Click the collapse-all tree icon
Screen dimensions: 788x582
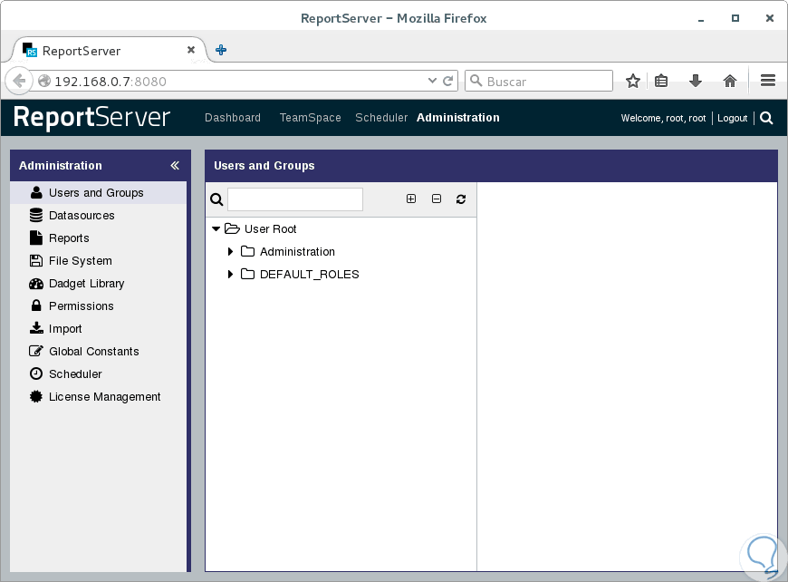[437, 199]
